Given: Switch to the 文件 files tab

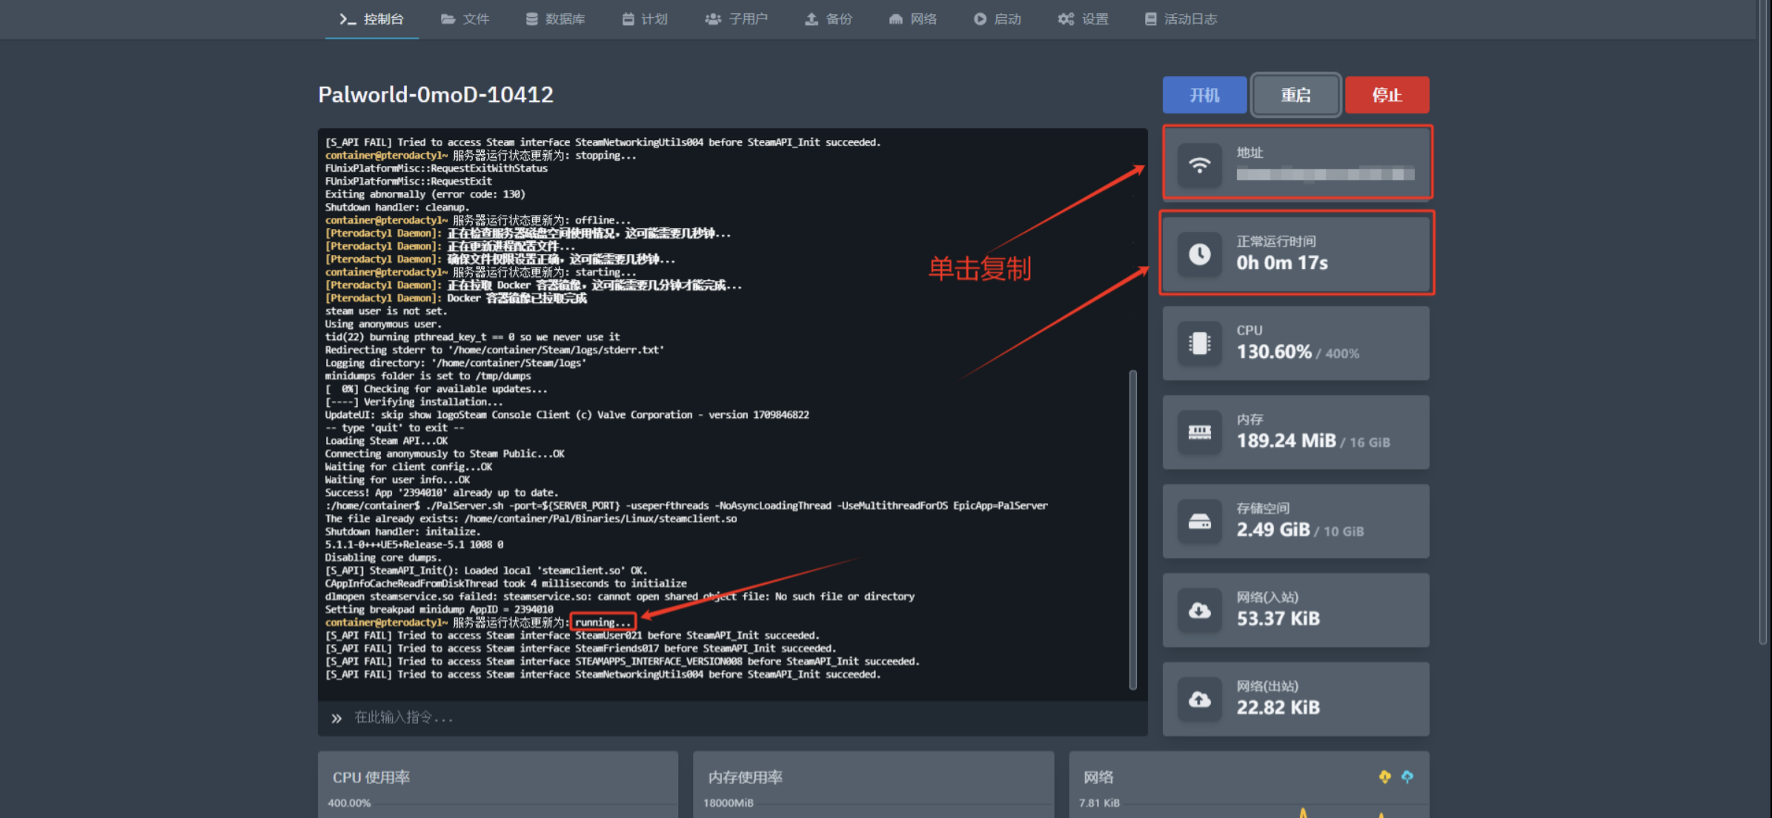Looking at the screenshot, I should pyautogui.click(x=465, y=19).
